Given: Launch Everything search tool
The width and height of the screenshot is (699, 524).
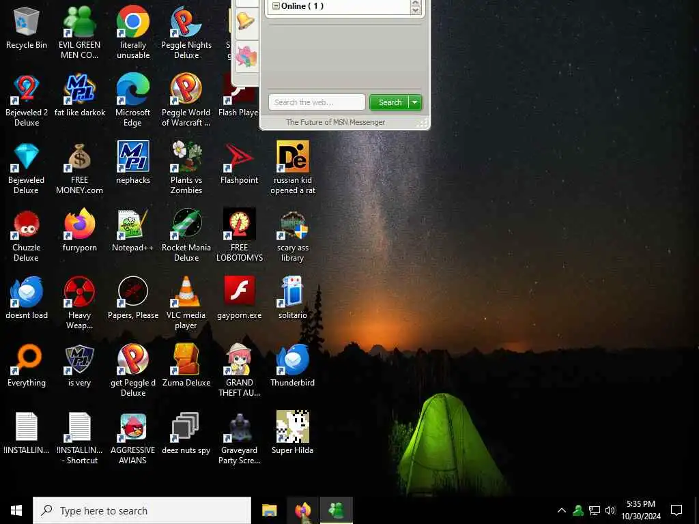Looking at the screenshot, I should [x=27, y=366].
